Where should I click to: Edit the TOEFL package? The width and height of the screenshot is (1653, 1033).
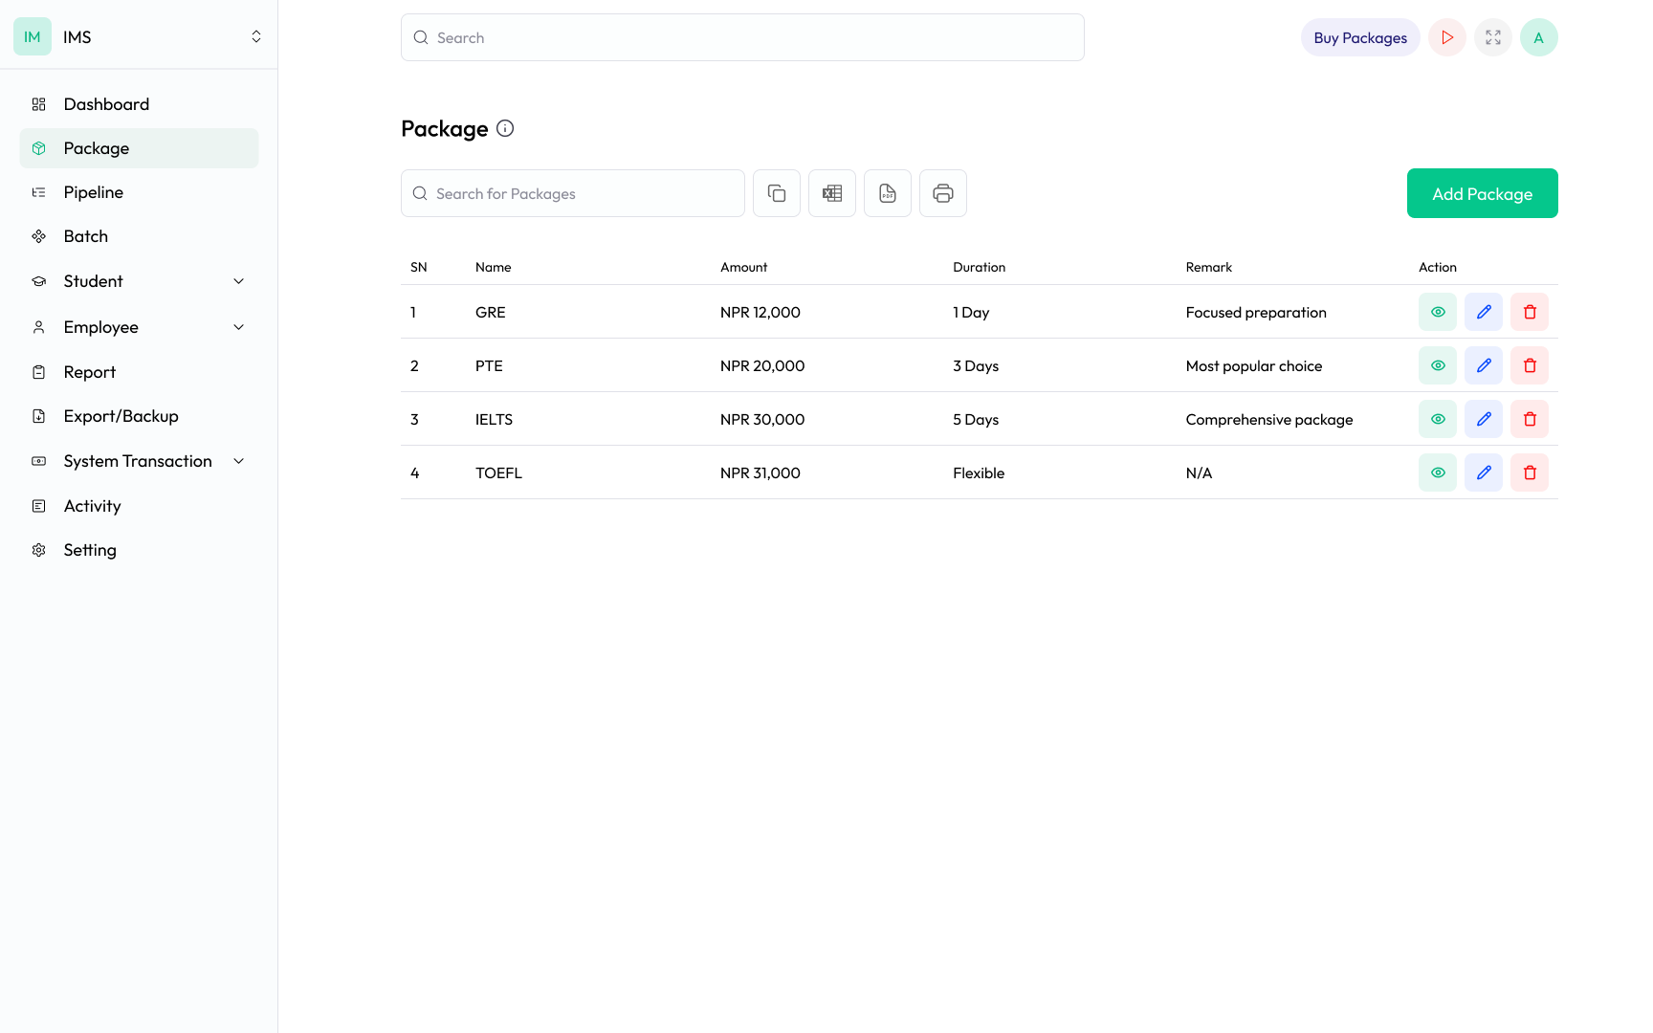pos(1484,473)
